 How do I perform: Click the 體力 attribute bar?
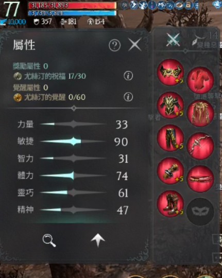coord(73,176)
